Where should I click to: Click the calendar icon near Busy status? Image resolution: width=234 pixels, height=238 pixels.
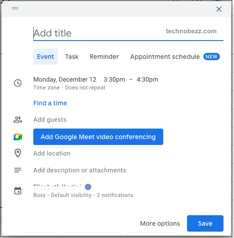point(18,191)
